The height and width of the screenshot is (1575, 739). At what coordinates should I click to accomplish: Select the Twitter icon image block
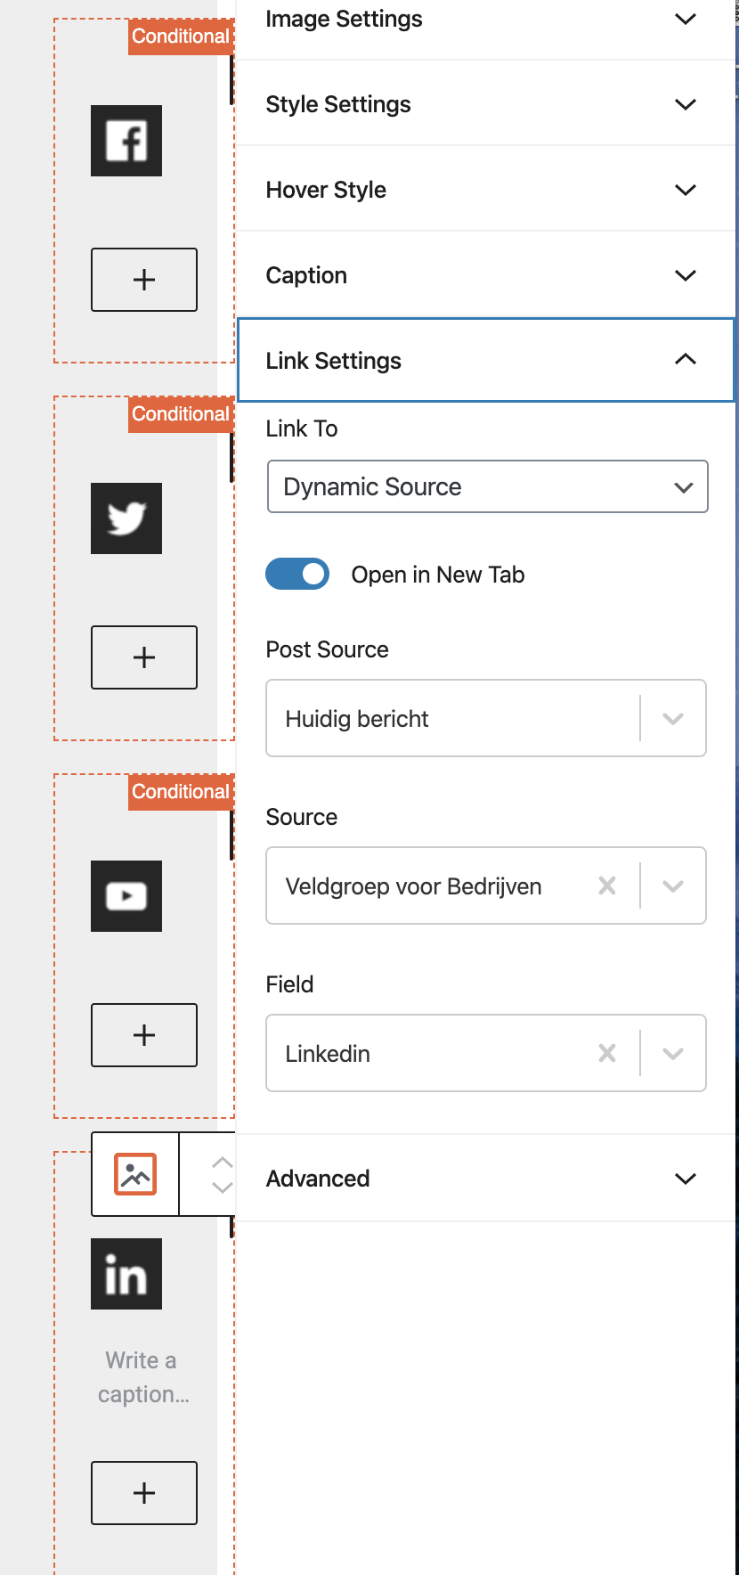pos(126,518)
